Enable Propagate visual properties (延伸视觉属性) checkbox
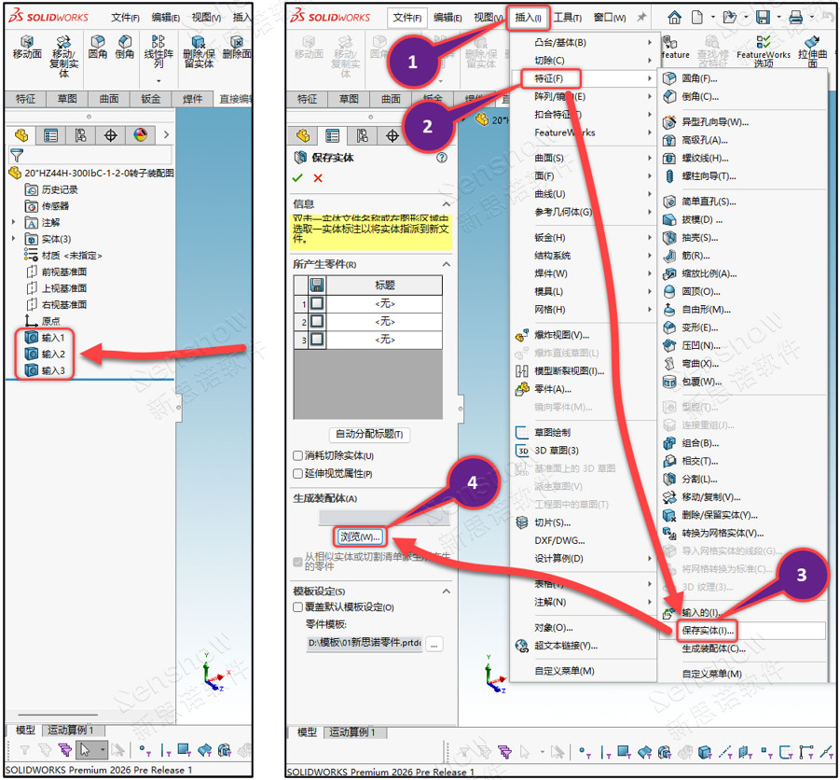The image size is (840, 780). [297, 473]
